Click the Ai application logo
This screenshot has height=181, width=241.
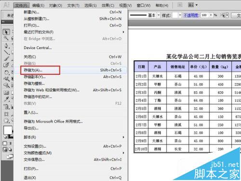7,5
